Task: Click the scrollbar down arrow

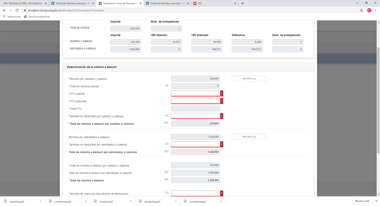Action: pyautogui.click(x=378, y=195)
